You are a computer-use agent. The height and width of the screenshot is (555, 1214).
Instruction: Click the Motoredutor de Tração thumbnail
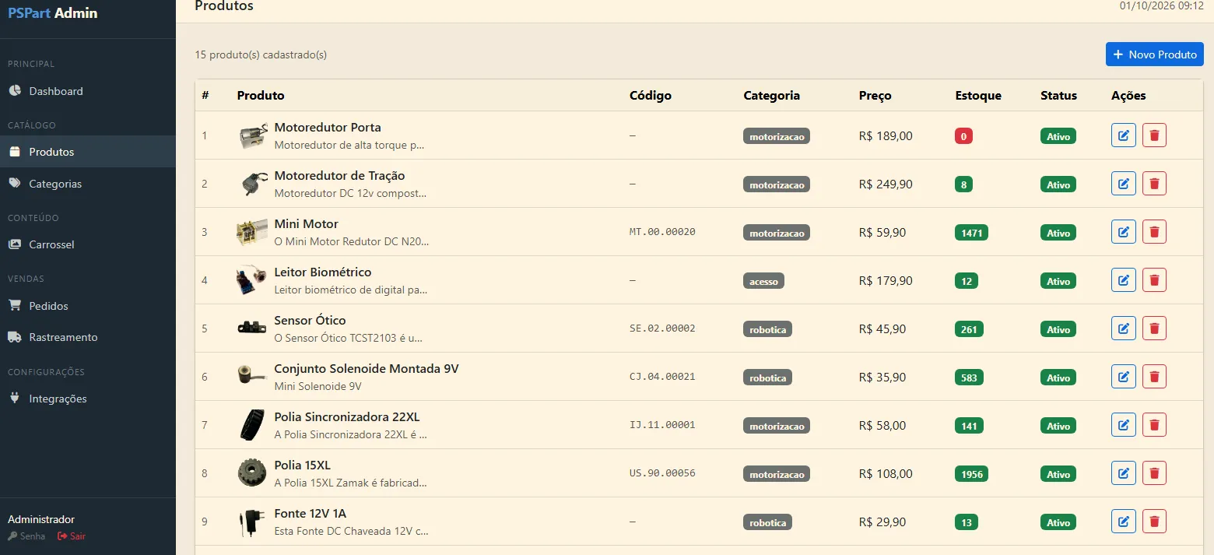(x=252, y=184)
